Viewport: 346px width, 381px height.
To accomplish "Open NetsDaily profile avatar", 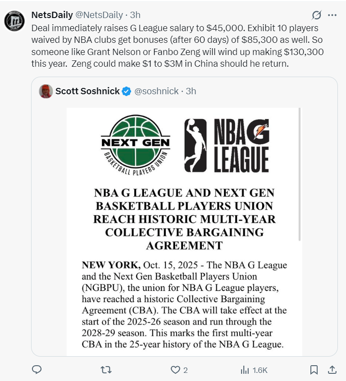I will (14, 21).
